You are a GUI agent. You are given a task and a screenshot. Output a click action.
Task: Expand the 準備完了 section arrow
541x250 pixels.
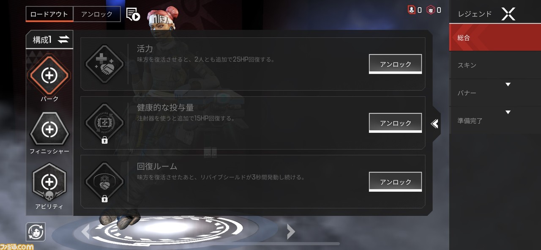(x=508, y=113)
